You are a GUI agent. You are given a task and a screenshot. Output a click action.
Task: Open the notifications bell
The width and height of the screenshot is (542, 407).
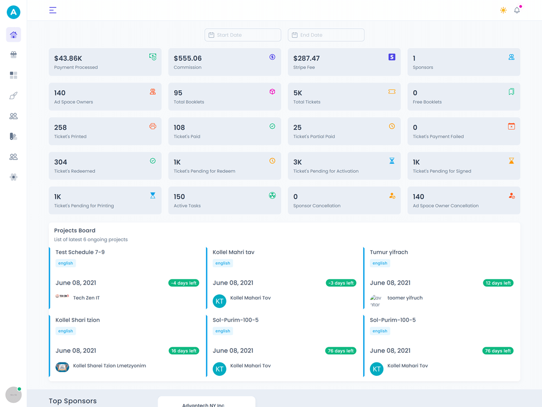517,10
